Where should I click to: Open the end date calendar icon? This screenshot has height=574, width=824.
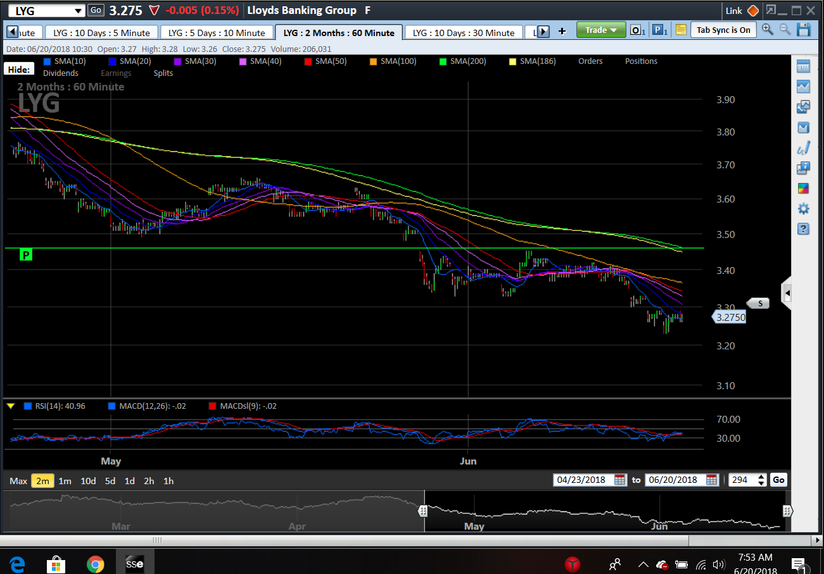coord(712,480)
